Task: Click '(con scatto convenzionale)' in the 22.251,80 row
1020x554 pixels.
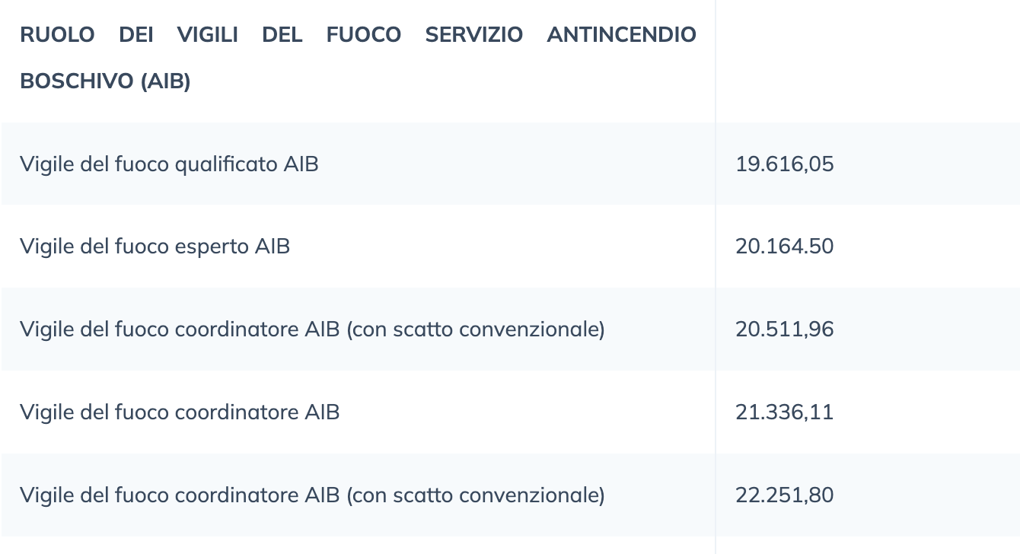Action: (x=476, y=495)
